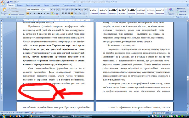Clear formatting with the eraser icon

coord(58,10)
